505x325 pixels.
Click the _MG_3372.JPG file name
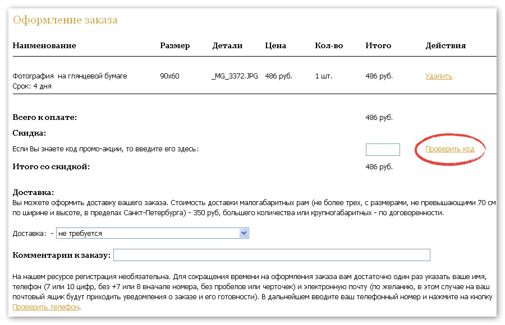coord(235,76)
